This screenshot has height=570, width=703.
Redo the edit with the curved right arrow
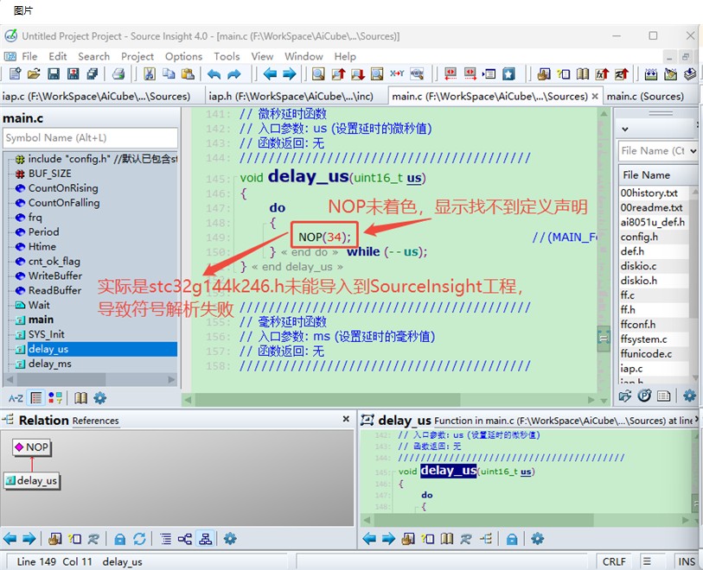[234, 74]
